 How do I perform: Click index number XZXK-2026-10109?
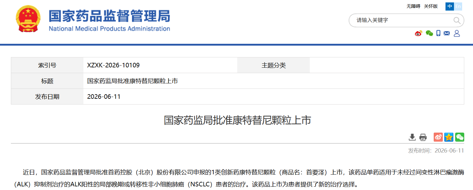tap(113, 65)
